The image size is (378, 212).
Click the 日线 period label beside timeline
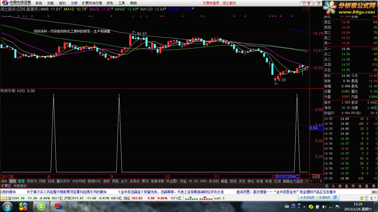316,176
